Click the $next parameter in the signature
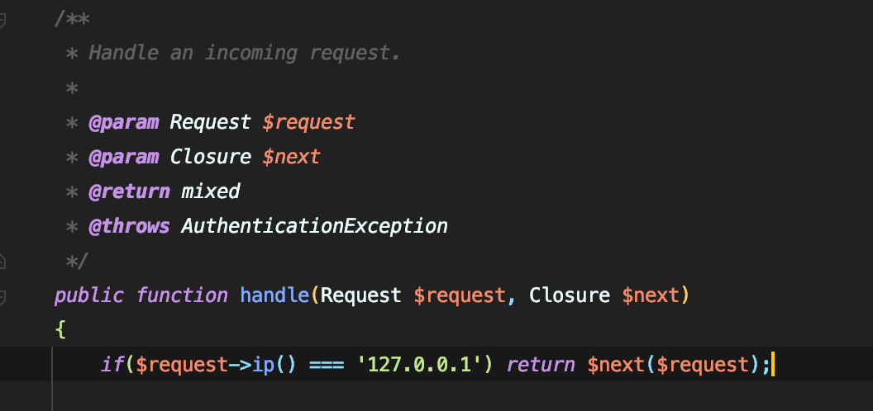873x411 pixels. click(x=650, y=295)
